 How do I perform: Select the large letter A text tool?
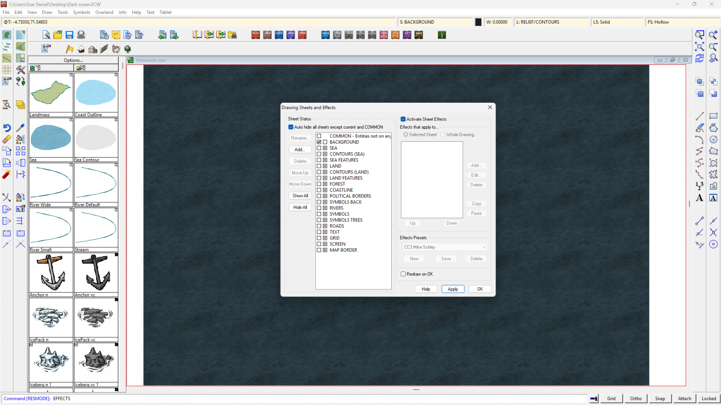699,198
